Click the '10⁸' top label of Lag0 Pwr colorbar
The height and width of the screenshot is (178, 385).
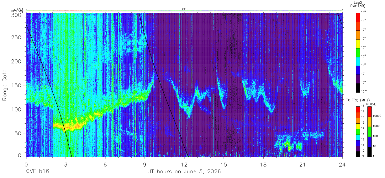(x=364, y=12)
